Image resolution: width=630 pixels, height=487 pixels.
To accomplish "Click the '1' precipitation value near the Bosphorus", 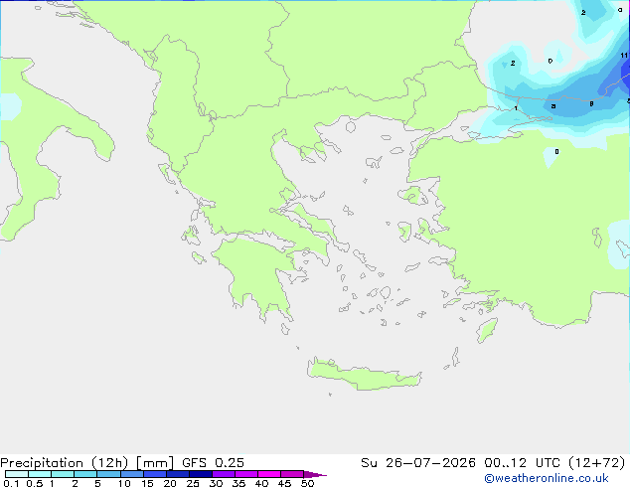I will click(x=516, y=108).
